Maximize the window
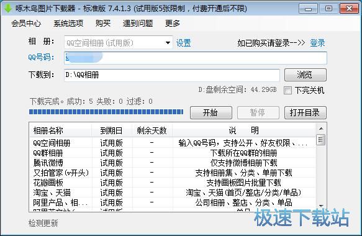This screenshot has height=236, width=362. point(328,9)
